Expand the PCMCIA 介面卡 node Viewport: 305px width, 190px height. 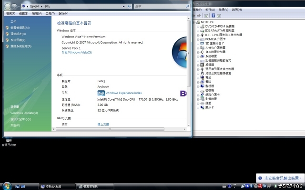[x=198, y=39]
